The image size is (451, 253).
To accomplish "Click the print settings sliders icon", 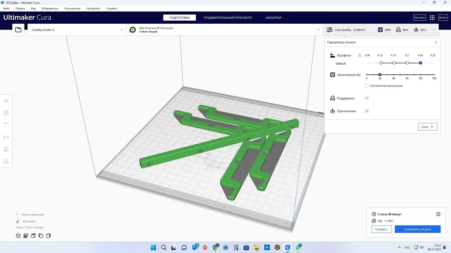I will pyautogui.click(x=330, y=30).
